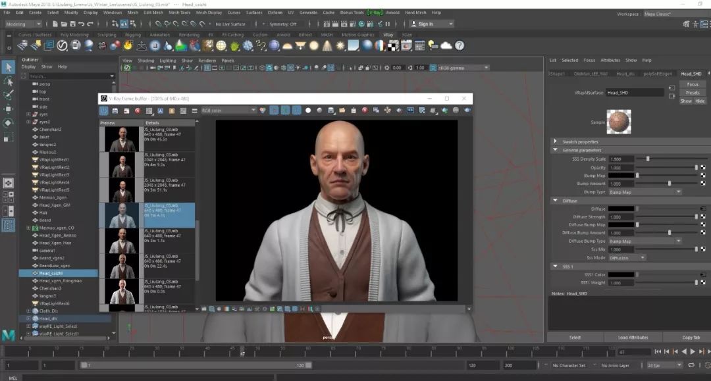Viewport: 711px width, 381px height.
Task: Click the V-Ray logo shelf icon
Action: tap(63, 45)
